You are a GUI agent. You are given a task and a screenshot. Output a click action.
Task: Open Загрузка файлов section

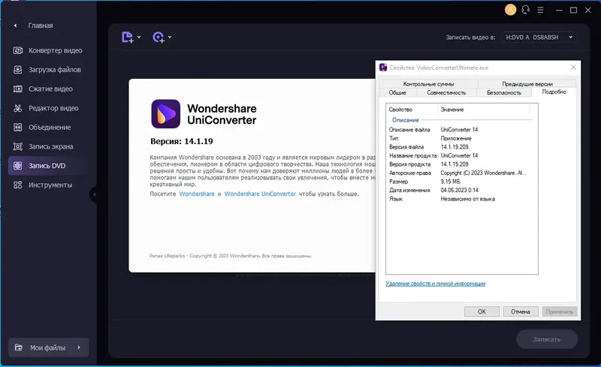point(47,70)
